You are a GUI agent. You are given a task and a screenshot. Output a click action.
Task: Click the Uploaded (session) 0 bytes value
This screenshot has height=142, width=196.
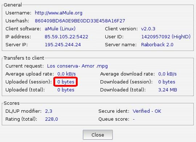pyautogui.click(x=66, y=82)
